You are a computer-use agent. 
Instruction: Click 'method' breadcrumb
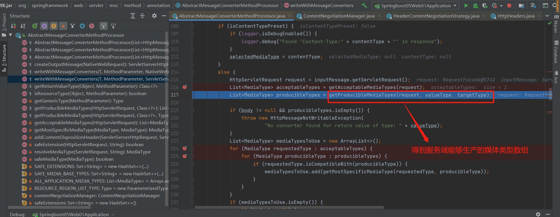(x=132, y=5)
